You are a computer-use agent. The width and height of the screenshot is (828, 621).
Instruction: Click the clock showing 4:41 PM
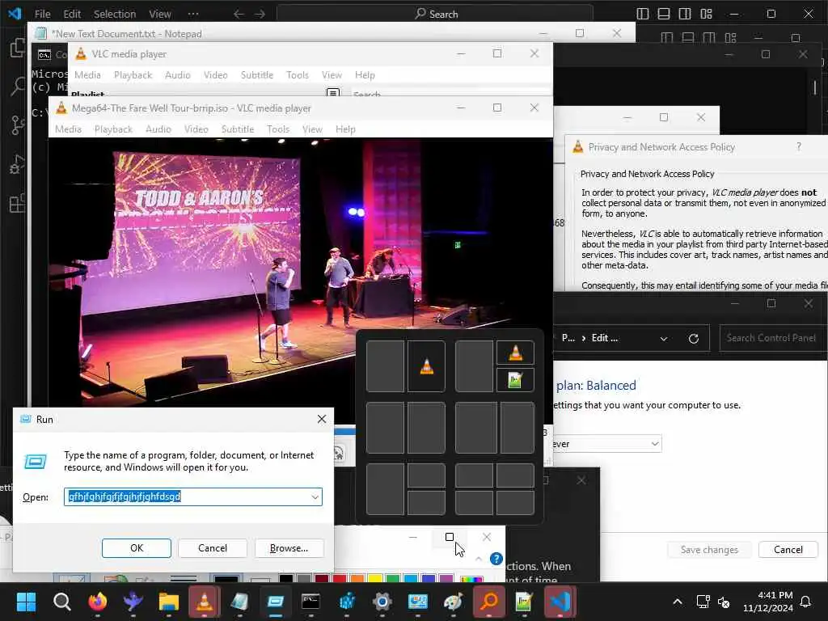pyautogui.click(x=775, y=595)
